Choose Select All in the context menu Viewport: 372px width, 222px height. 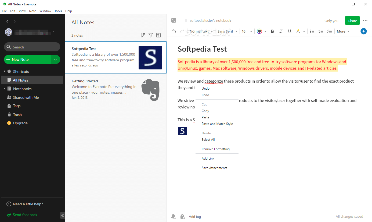[x=217, y=140]
